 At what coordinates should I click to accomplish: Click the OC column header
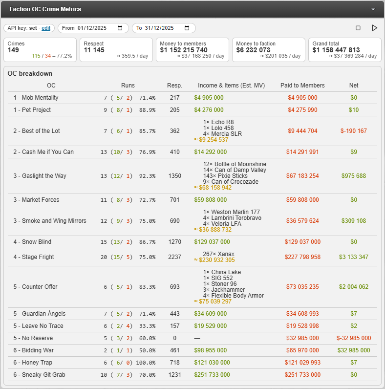[51, 86]
